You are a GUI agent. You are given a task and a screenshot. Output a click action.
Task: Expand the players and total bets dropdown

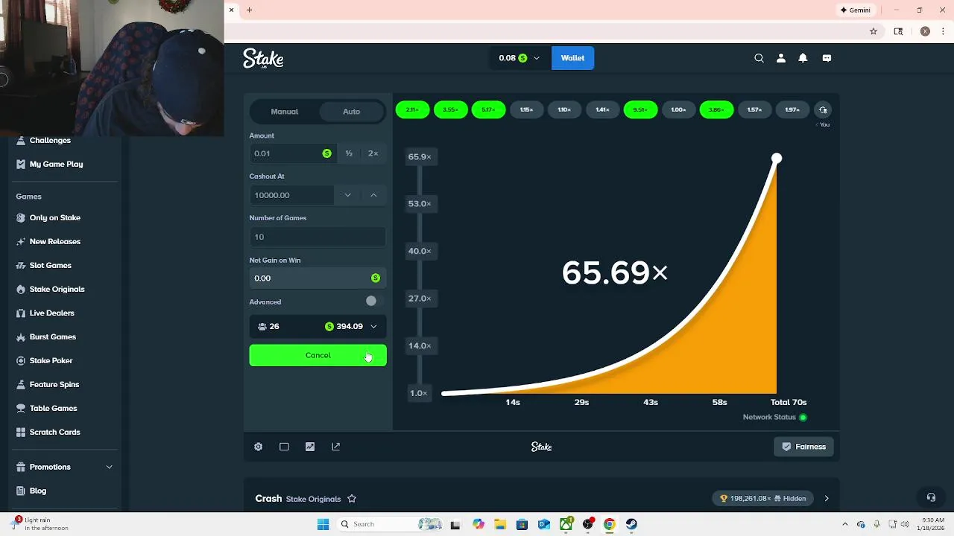tap(318, 326)
